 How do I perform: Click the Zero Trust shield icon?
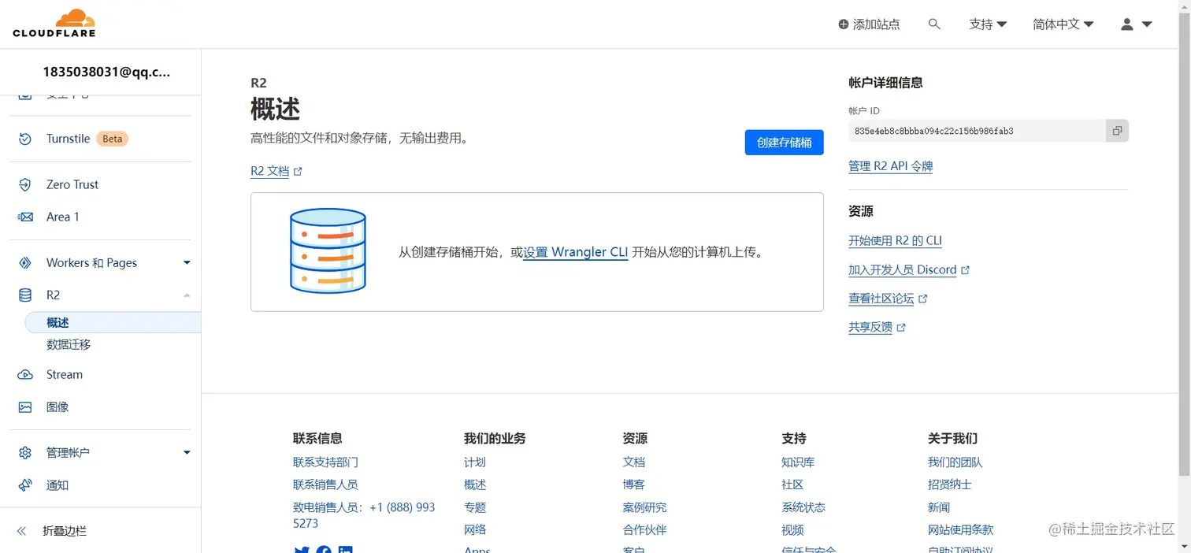(25, 184)
